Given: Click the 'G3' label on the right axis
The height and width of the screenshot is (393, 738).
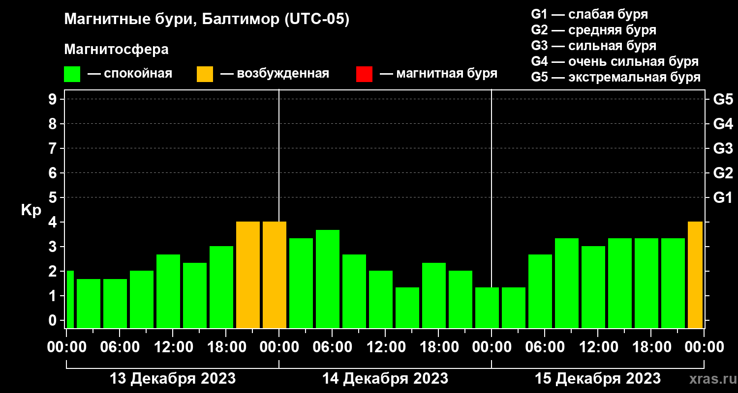Looking at the screenshot, I should click(723, 148).
